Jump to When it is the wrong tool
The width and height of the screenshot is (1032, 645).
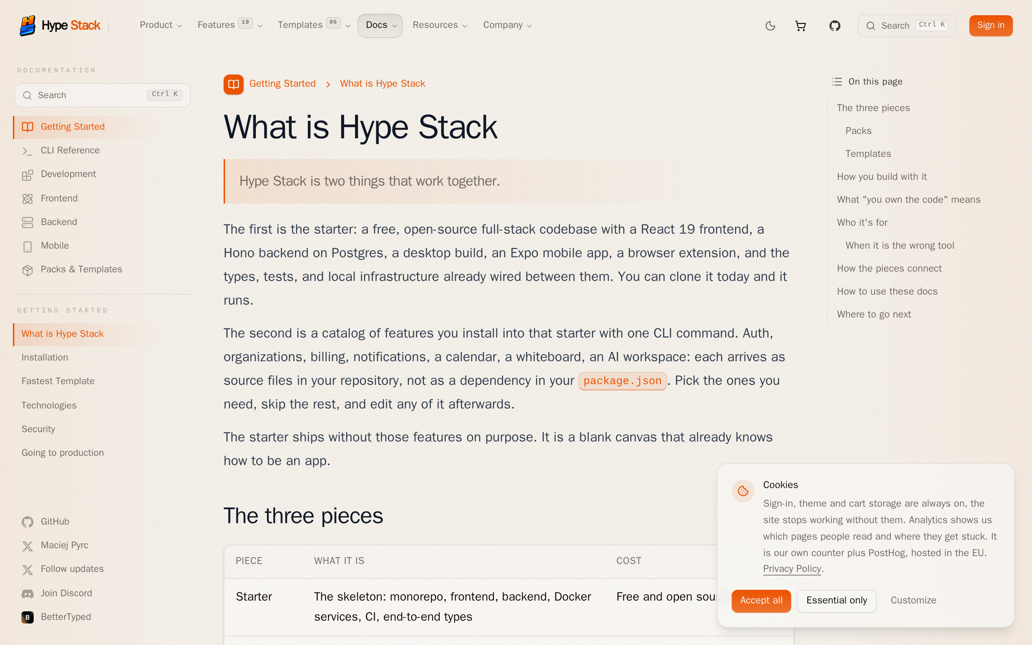pyautogui.click(x=899, y=246)
